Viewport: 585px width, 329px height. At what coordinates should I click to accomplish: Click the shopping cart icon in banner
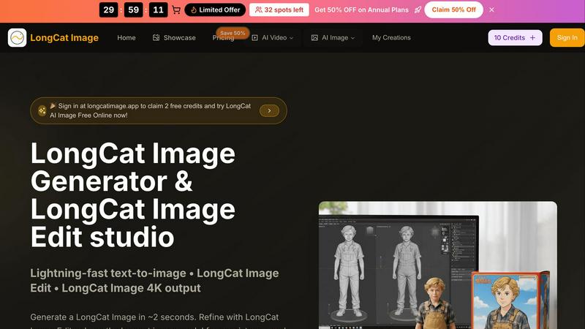click(176, 10)
